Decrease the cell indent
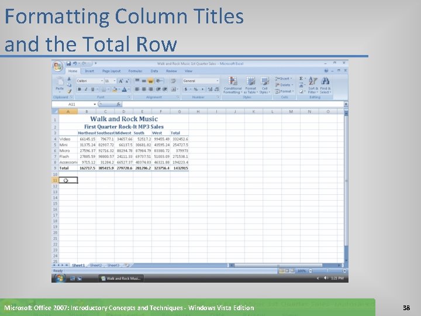The height and width of the screenshot is (316, 421). [x=158, y=89]
